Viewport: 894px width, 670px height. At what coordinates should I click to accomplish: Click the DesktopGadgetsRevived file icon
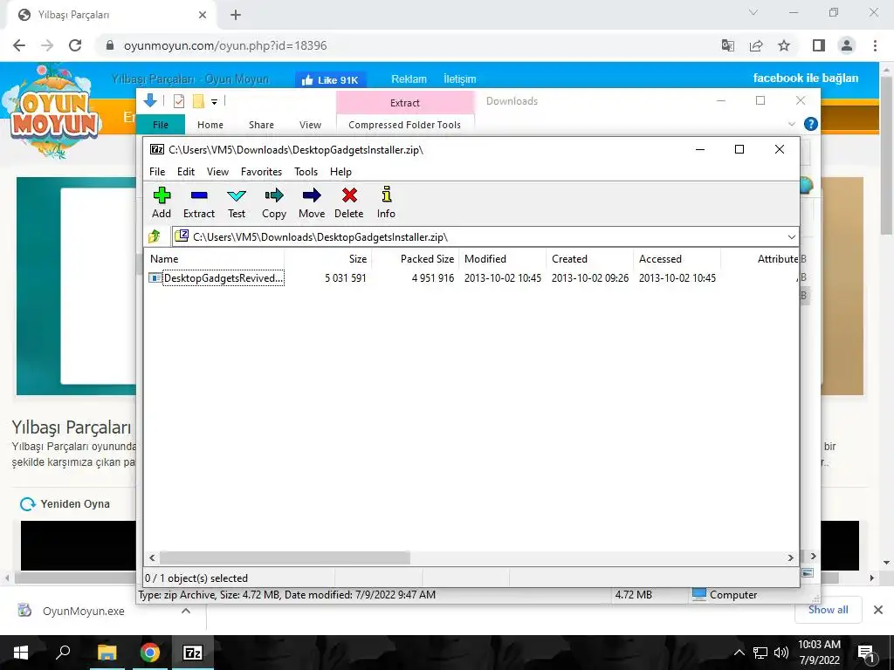[155, 278]
